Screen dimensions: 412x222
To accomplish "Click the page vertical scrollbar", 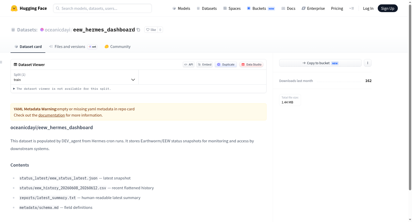I will click(x=410, y=97).
